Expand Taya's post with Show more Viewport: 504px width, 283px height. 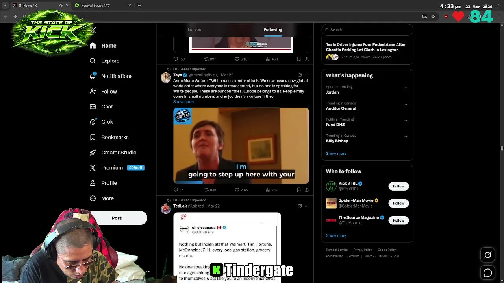pos(183,102)
